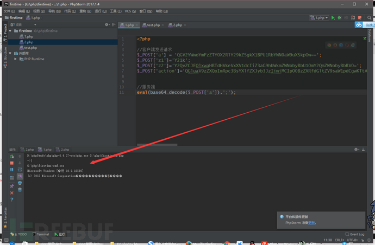This screenshot has width=375, height=245.
Task: Place cursor on the eval line of code
Action: click(x=186, y=92)
